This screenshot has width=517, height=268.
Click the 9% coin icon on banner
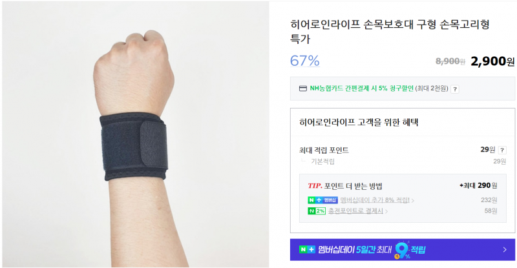402,251
